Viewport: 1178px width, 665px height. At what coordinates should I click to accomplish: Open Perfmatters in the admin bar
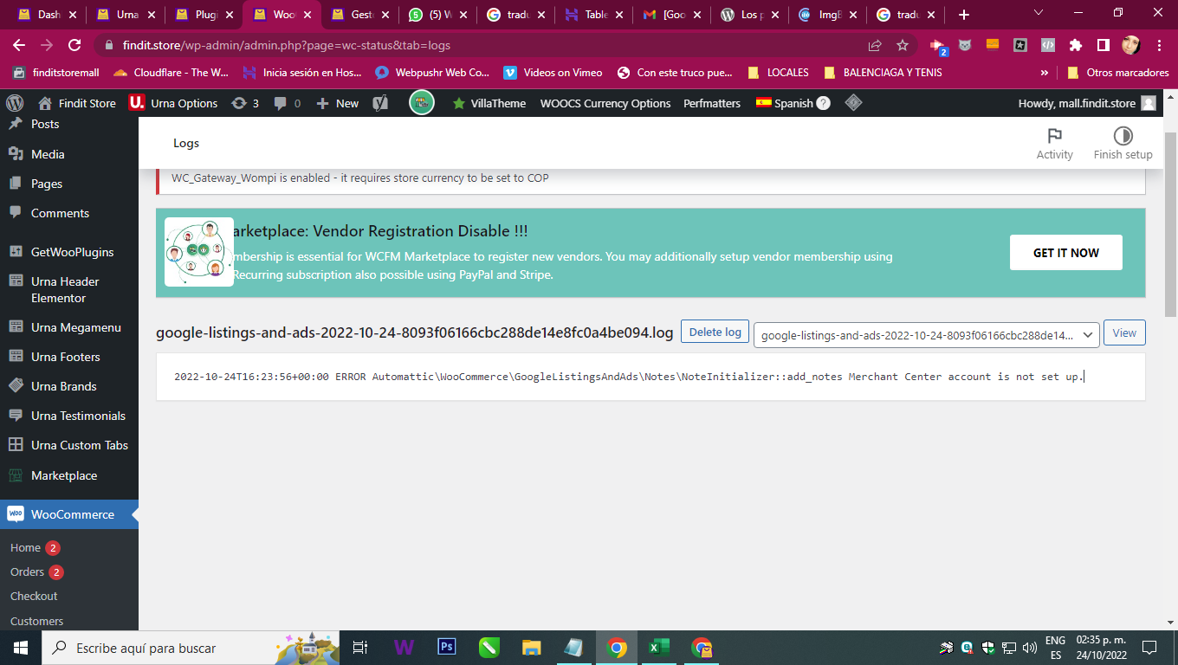pyautogui.click(x=712, y=103)
